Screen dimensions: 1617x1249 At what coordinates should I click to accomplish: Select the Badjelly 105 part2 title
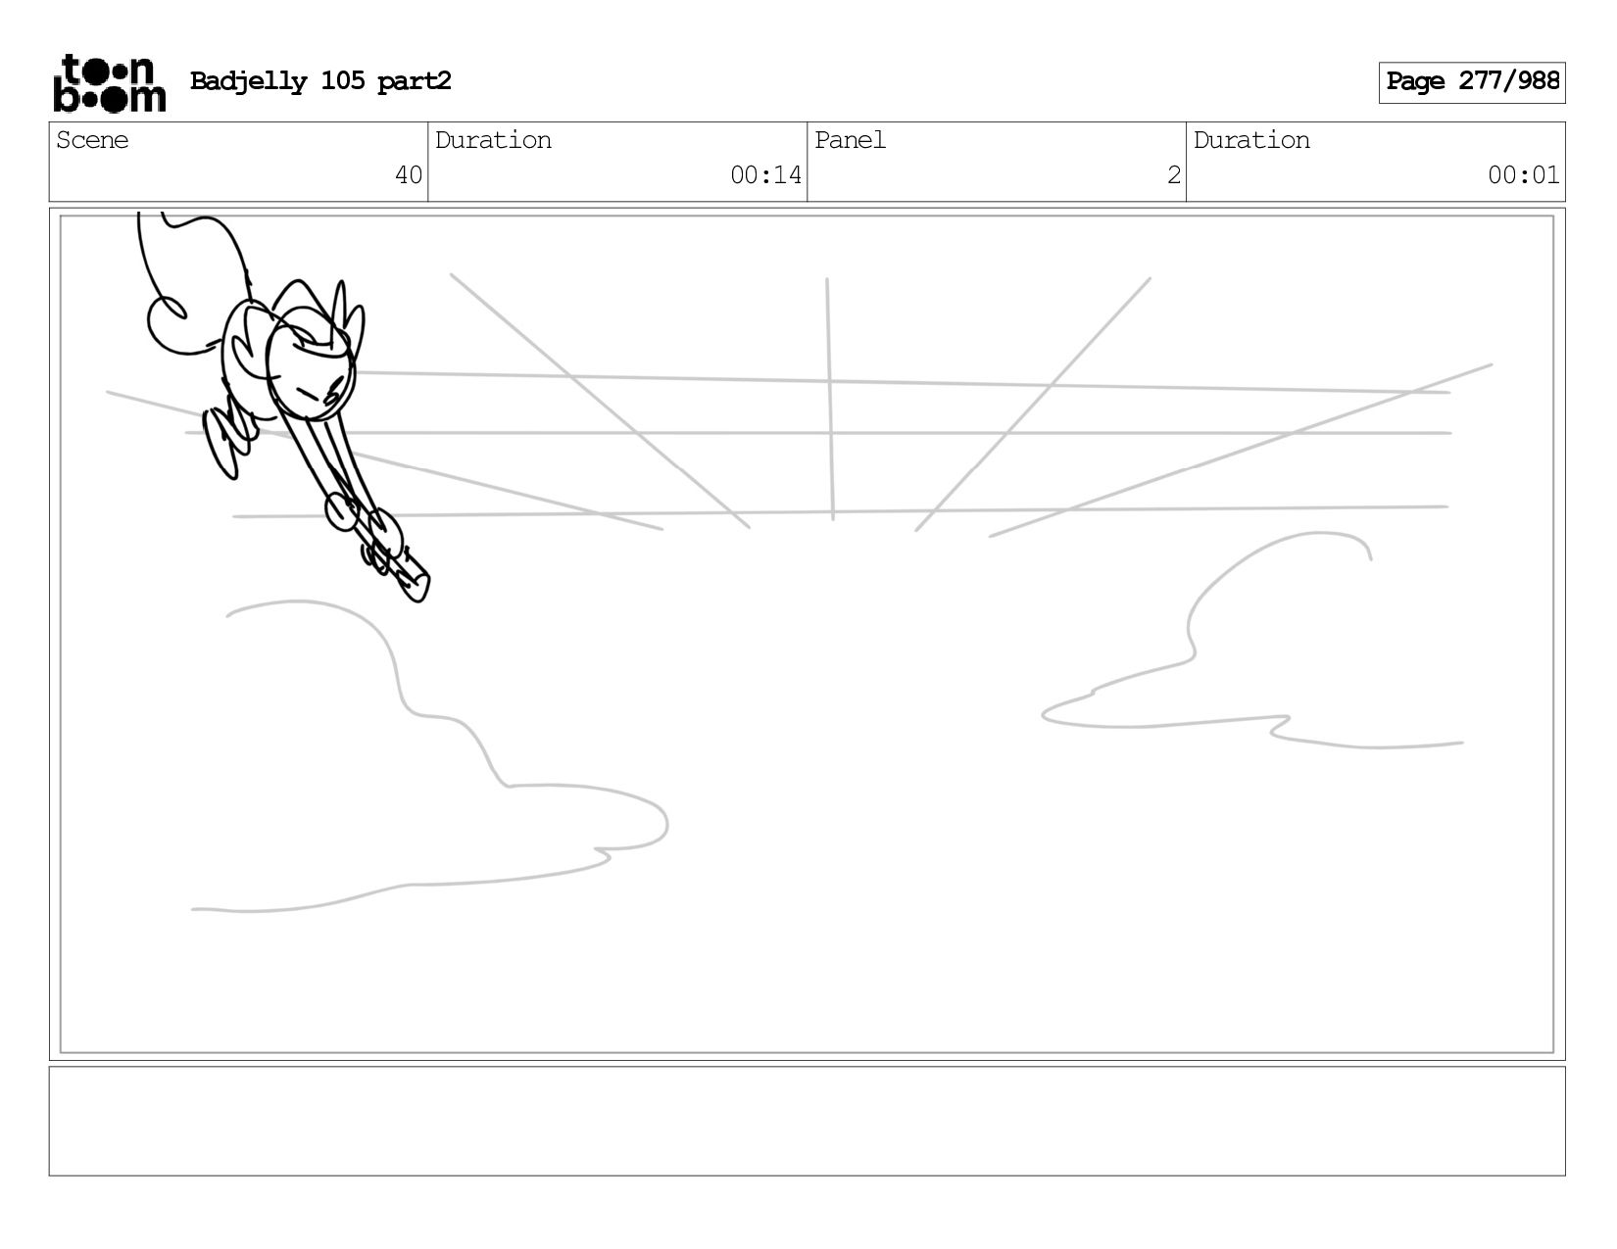320,81
